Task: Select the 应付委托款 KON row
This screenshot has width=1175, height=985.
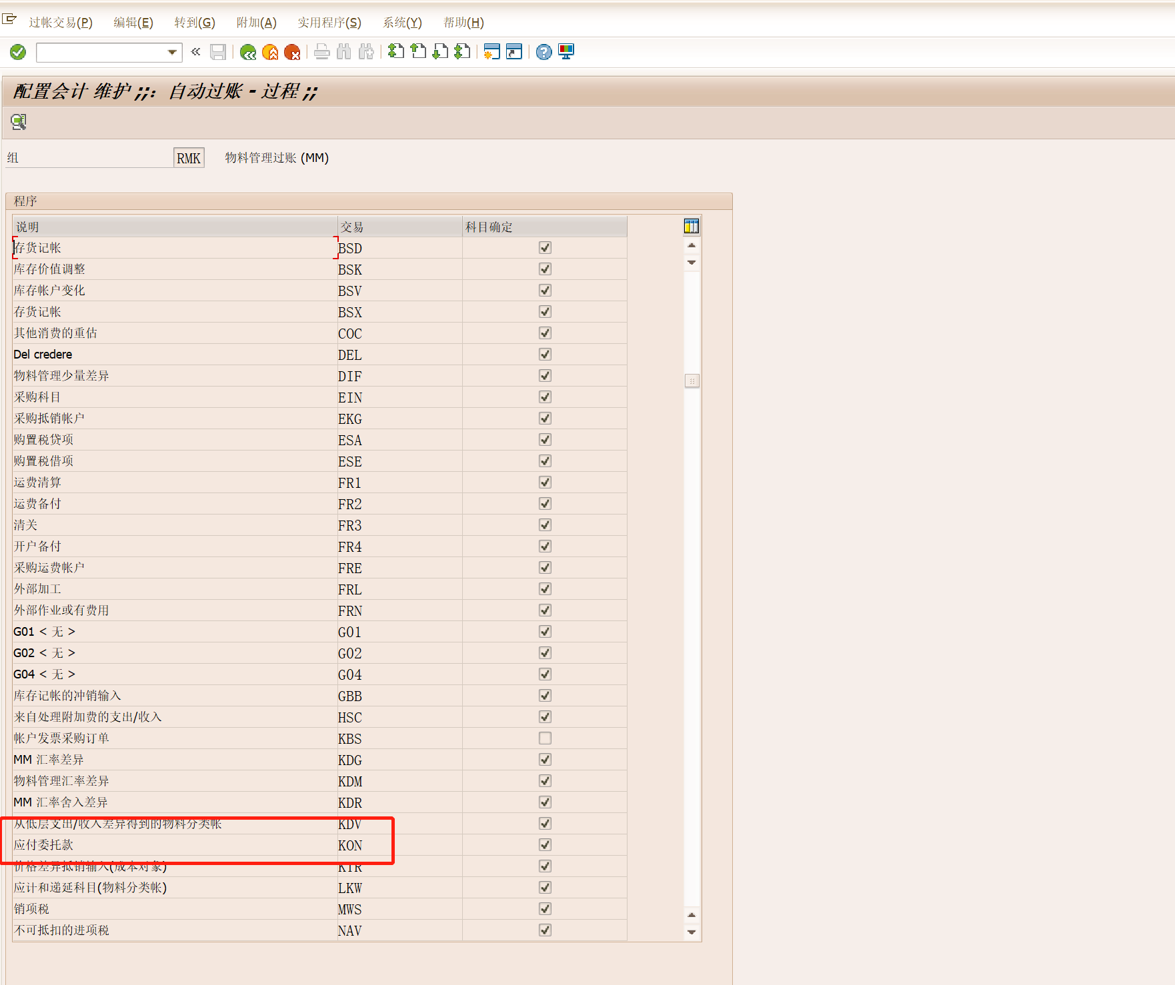Action: 319,845
